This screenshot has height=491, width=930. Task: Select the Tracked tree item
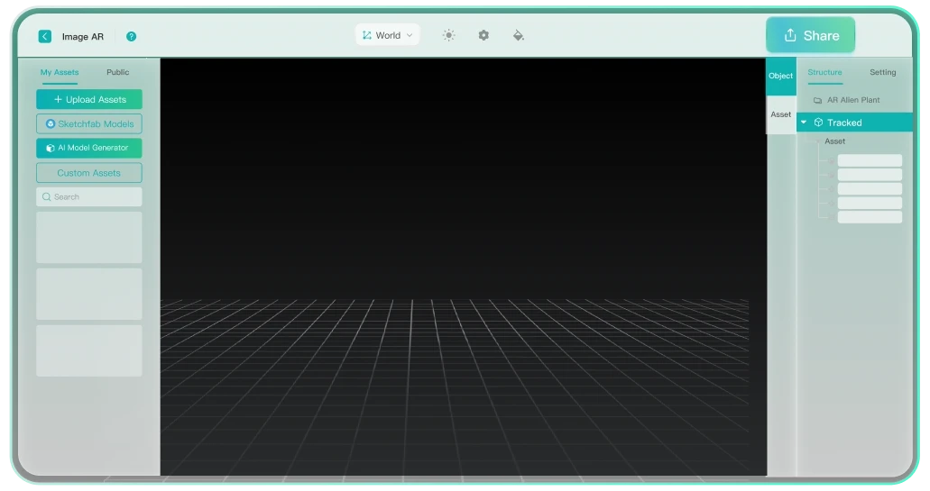(854, 122)
